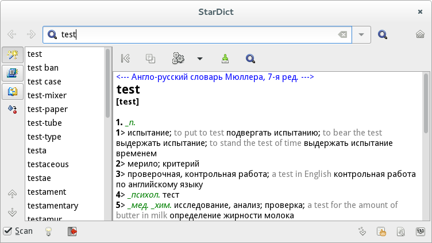Open the gears settings tool button
Screen dimensions: 432x243
point(178,58)
